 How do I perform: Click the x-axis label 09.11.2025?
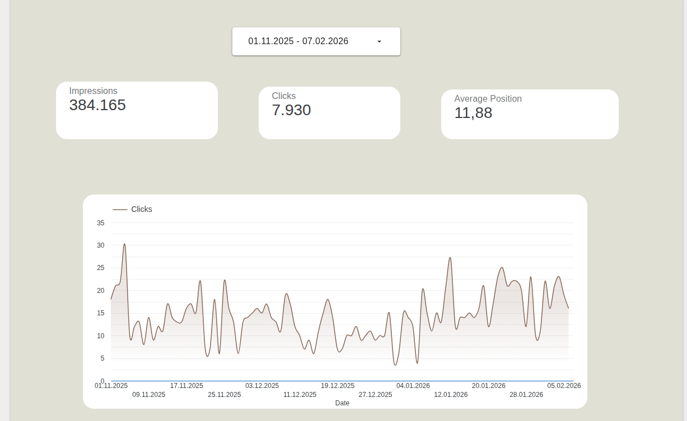149,395
